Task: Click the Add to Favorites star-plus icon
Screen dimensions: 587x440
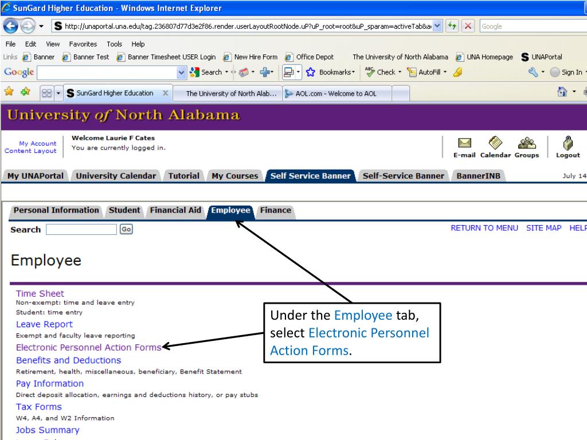Action: point(25,91)
